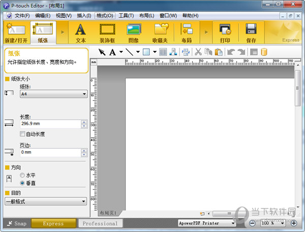Click the printer preview toolbar icon
The image size is (305, 232).
186,52
